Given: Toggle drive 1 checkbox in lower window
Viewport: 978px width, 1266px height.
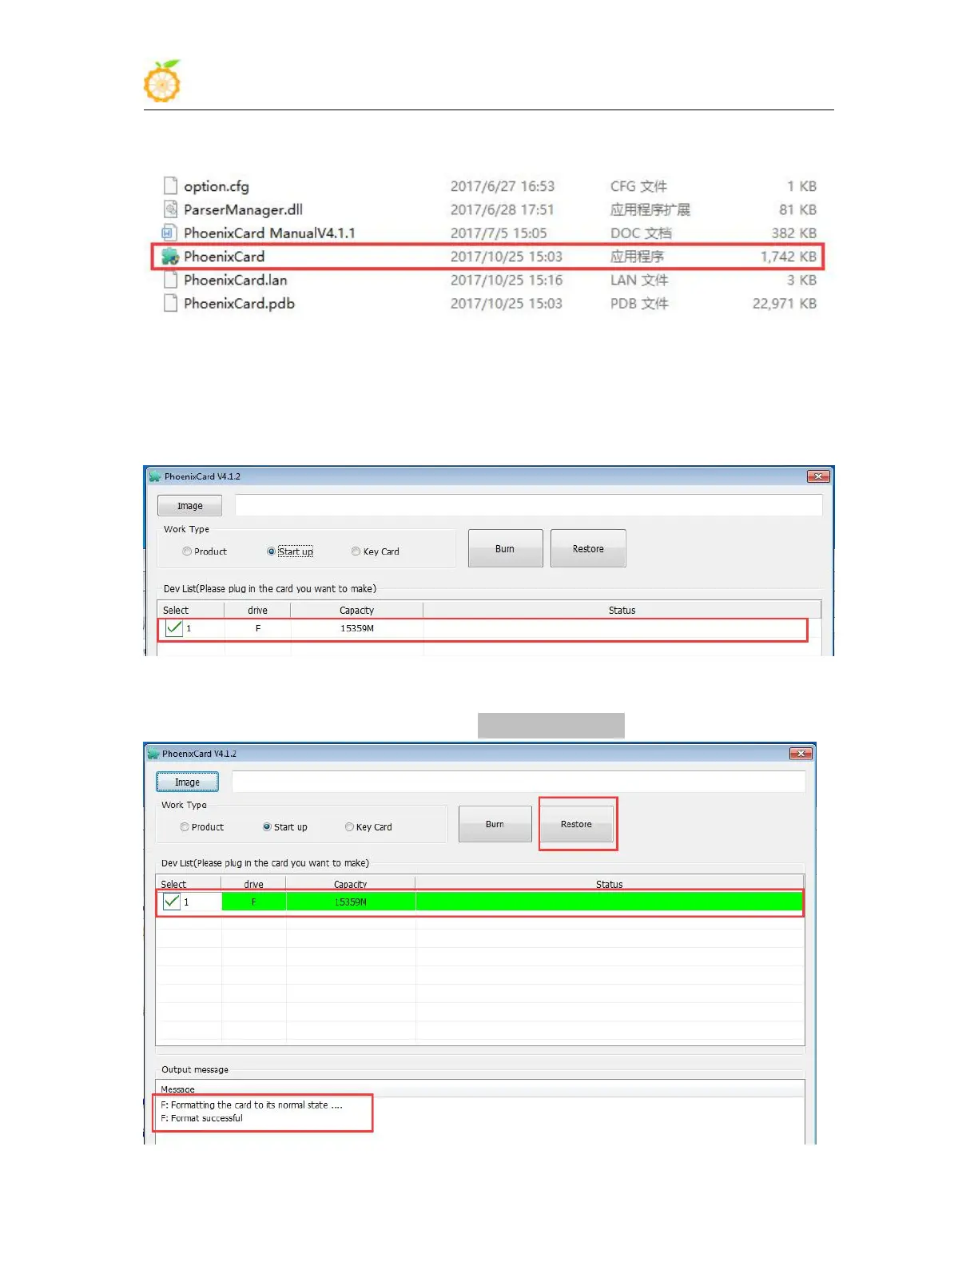Looking at the screenshot, I should tap(171, 902).
